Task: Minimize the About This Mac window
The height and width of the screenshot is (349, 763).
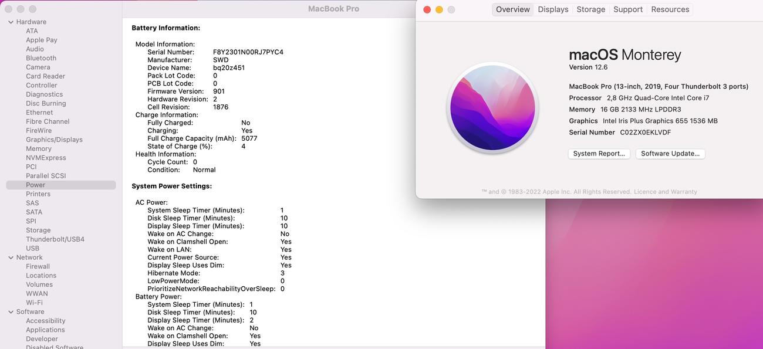Action: pos(439,9)
